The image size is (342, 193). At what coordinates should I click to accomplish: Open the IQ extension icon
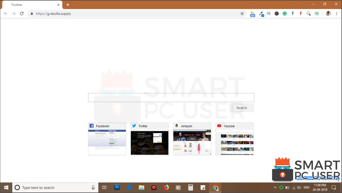click(269, 14)
